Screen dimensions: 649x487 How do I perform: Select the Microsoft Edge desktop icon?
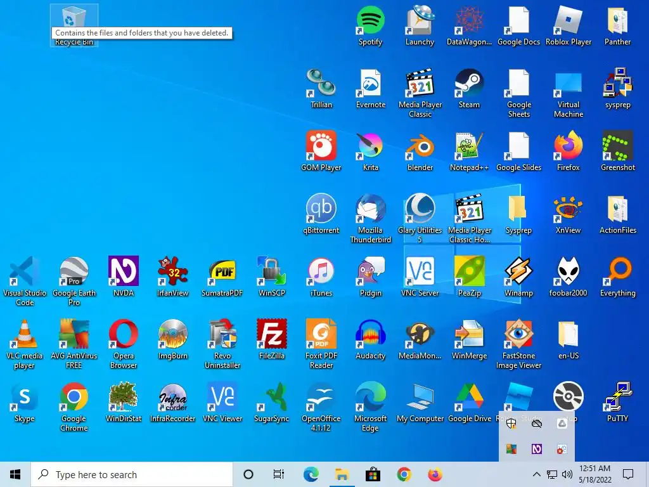370,408
